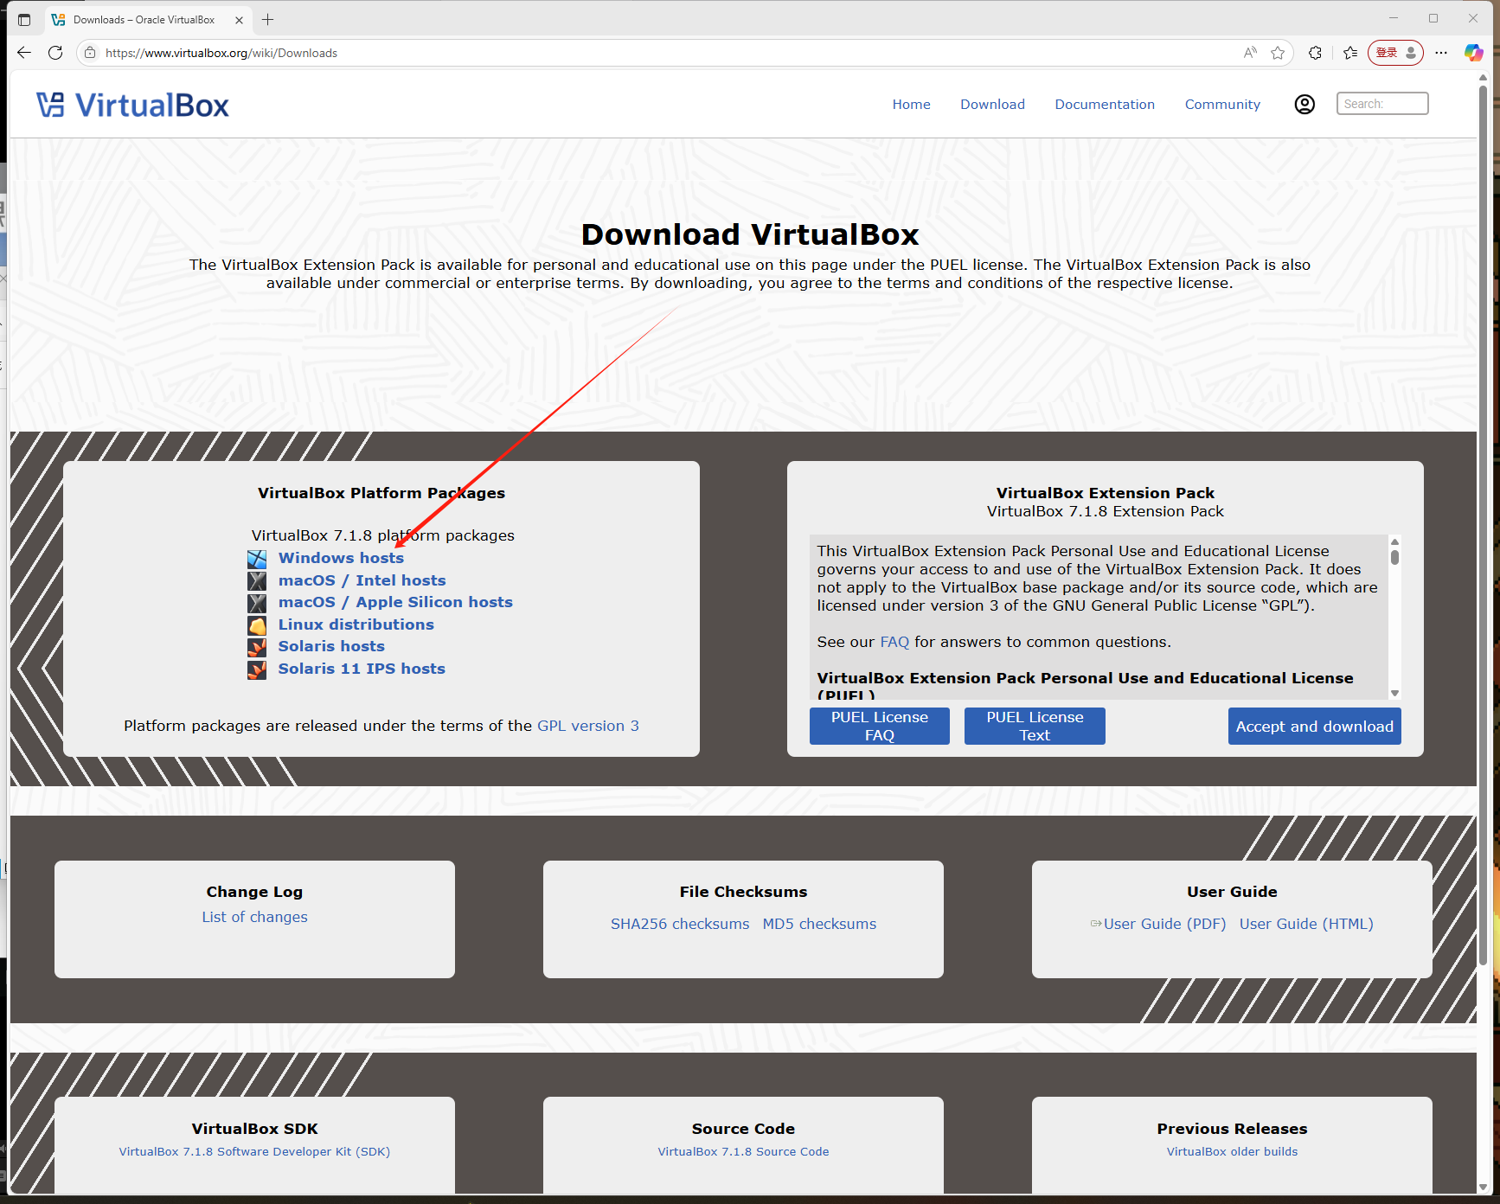
Task: Open the GPL version 3 link
Action: click(588, 727)
